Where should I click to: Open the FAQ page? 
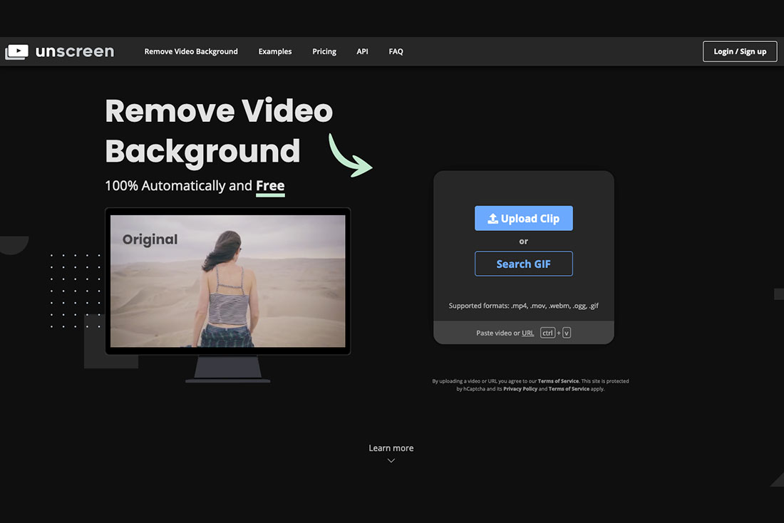pyautogui.click(x=396, y=51)
